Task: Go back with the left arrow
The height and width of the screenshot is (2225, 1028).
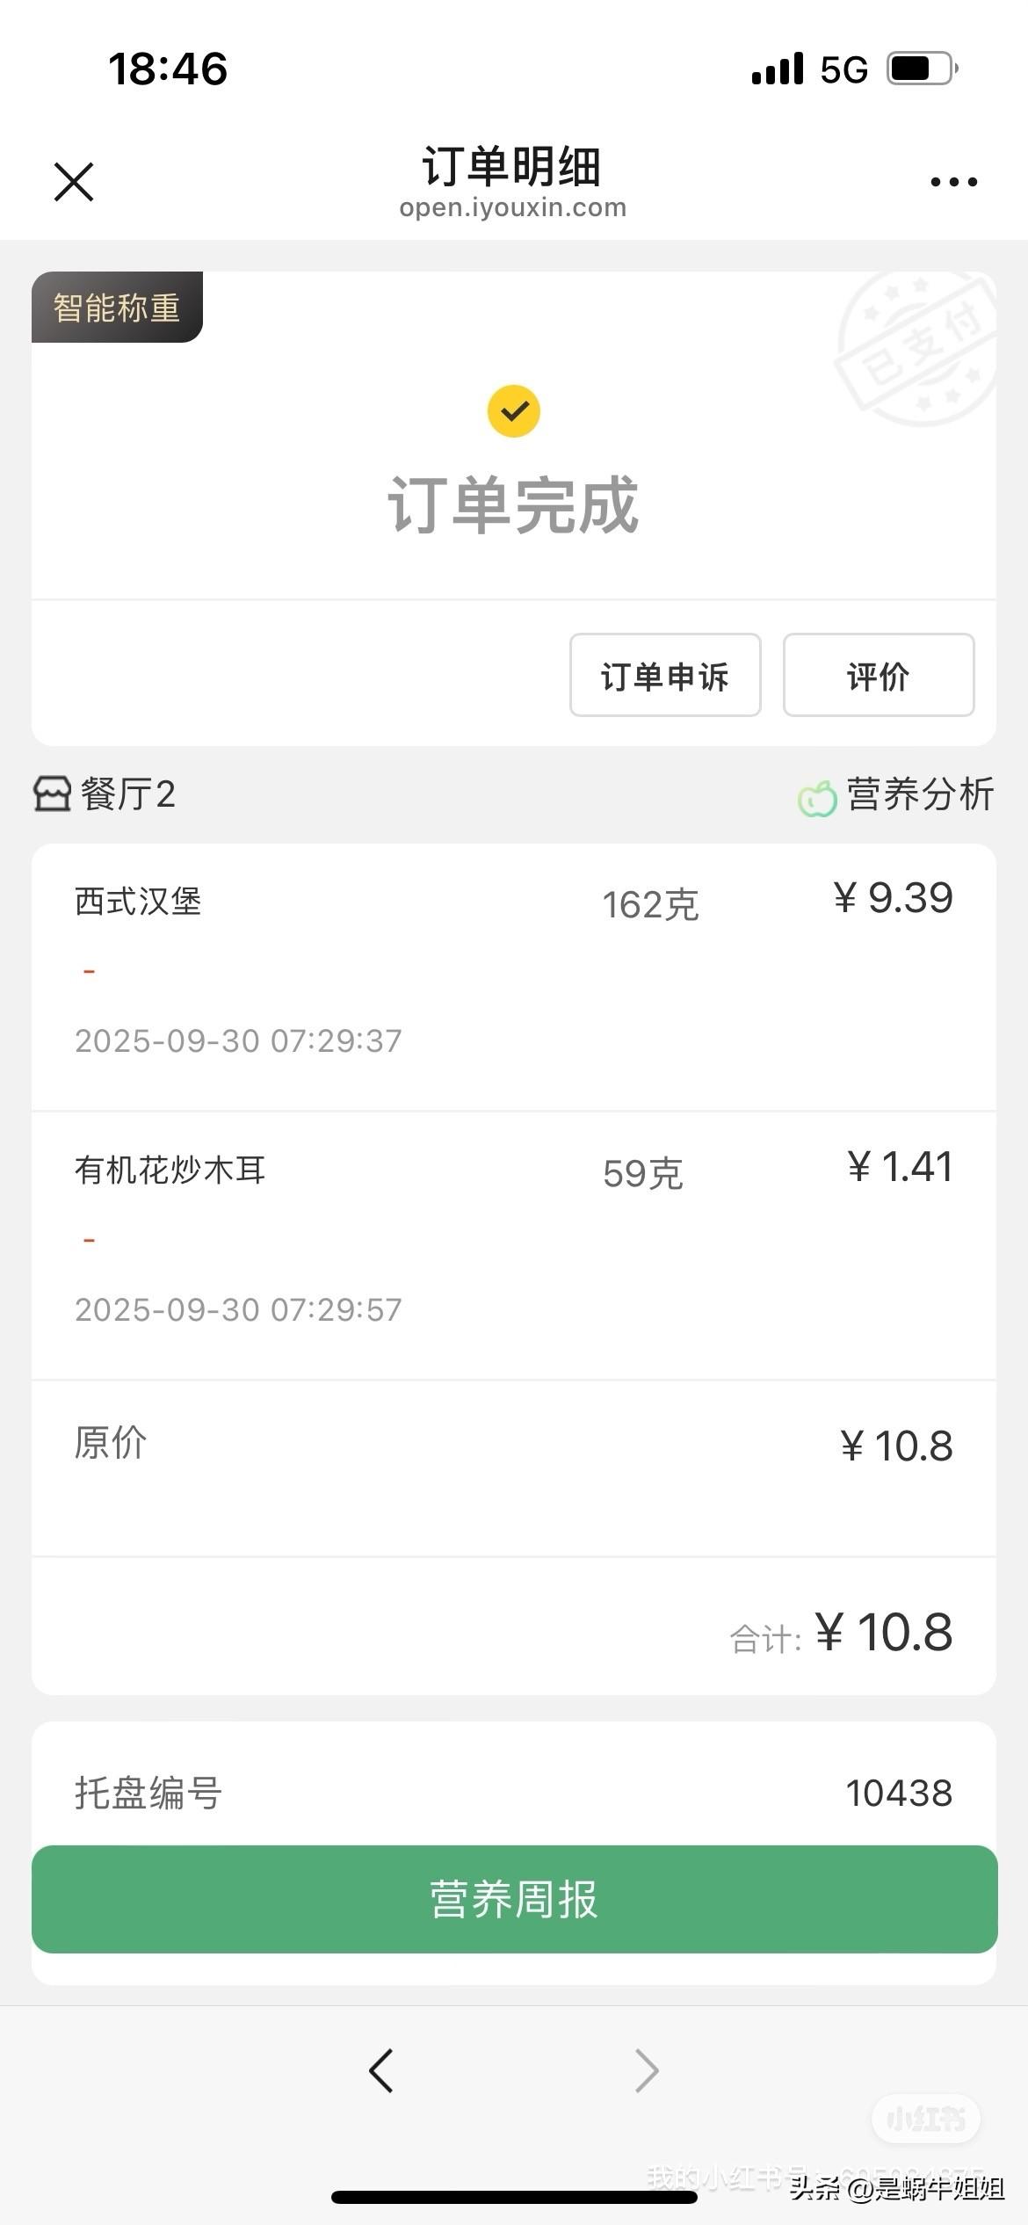Action: pyautogui.click(x=380, y=2071)
